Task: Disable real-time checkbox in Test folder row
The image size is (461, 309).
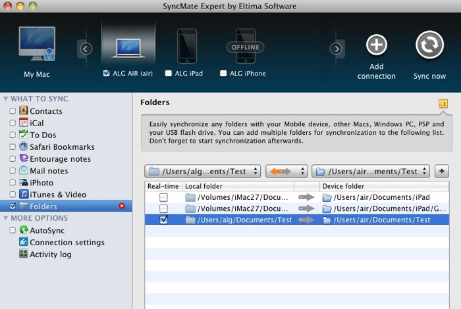Action: pos(163,220)
